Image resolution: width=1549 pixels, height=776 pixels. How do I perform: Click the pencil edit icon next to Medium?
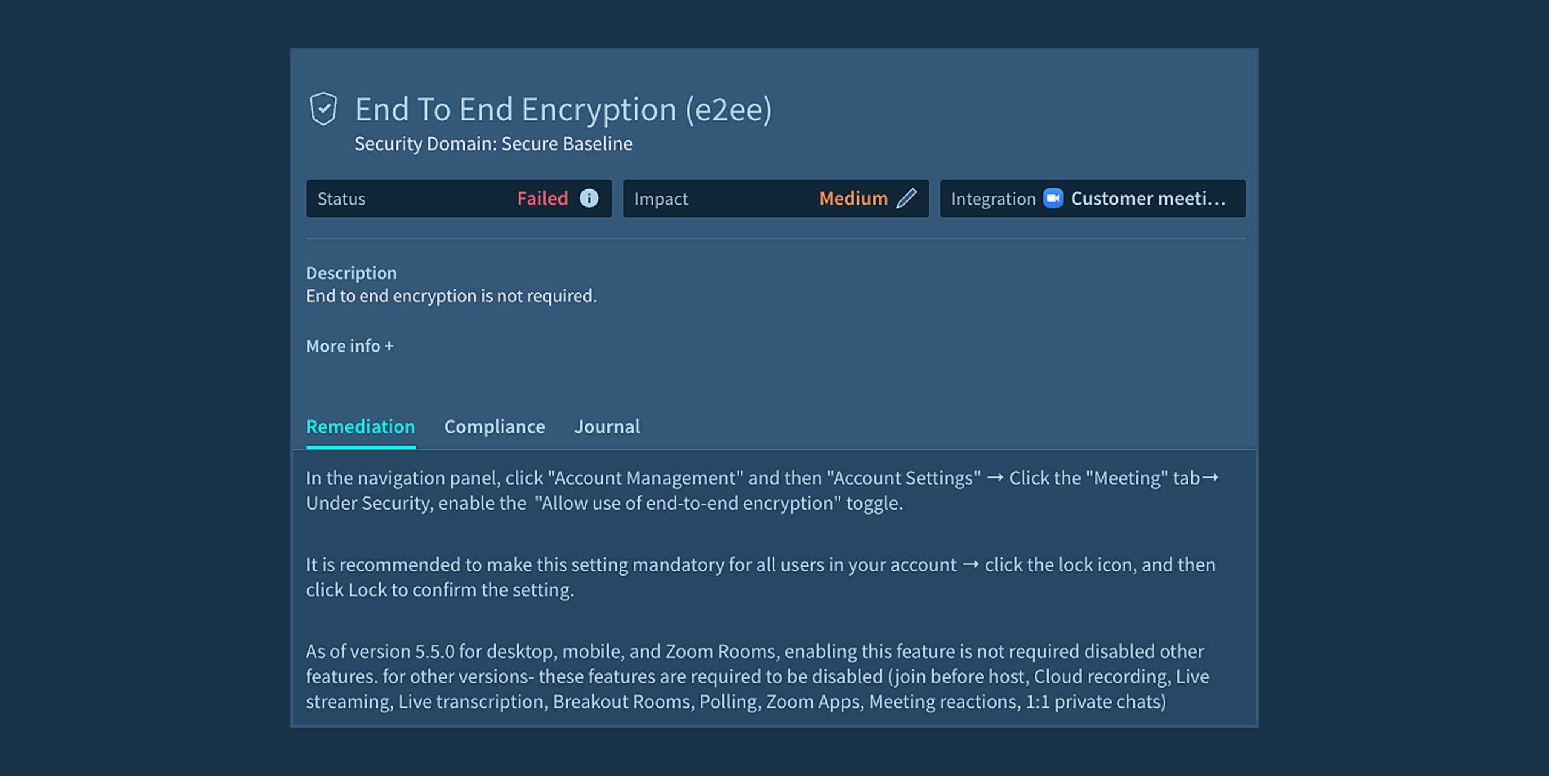coord(906,198)
